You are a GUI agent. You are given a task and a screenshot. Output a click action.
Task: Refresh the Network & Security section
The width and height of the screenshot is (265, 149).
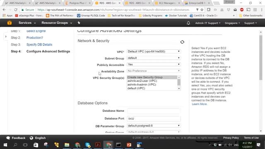coord(182,42)
